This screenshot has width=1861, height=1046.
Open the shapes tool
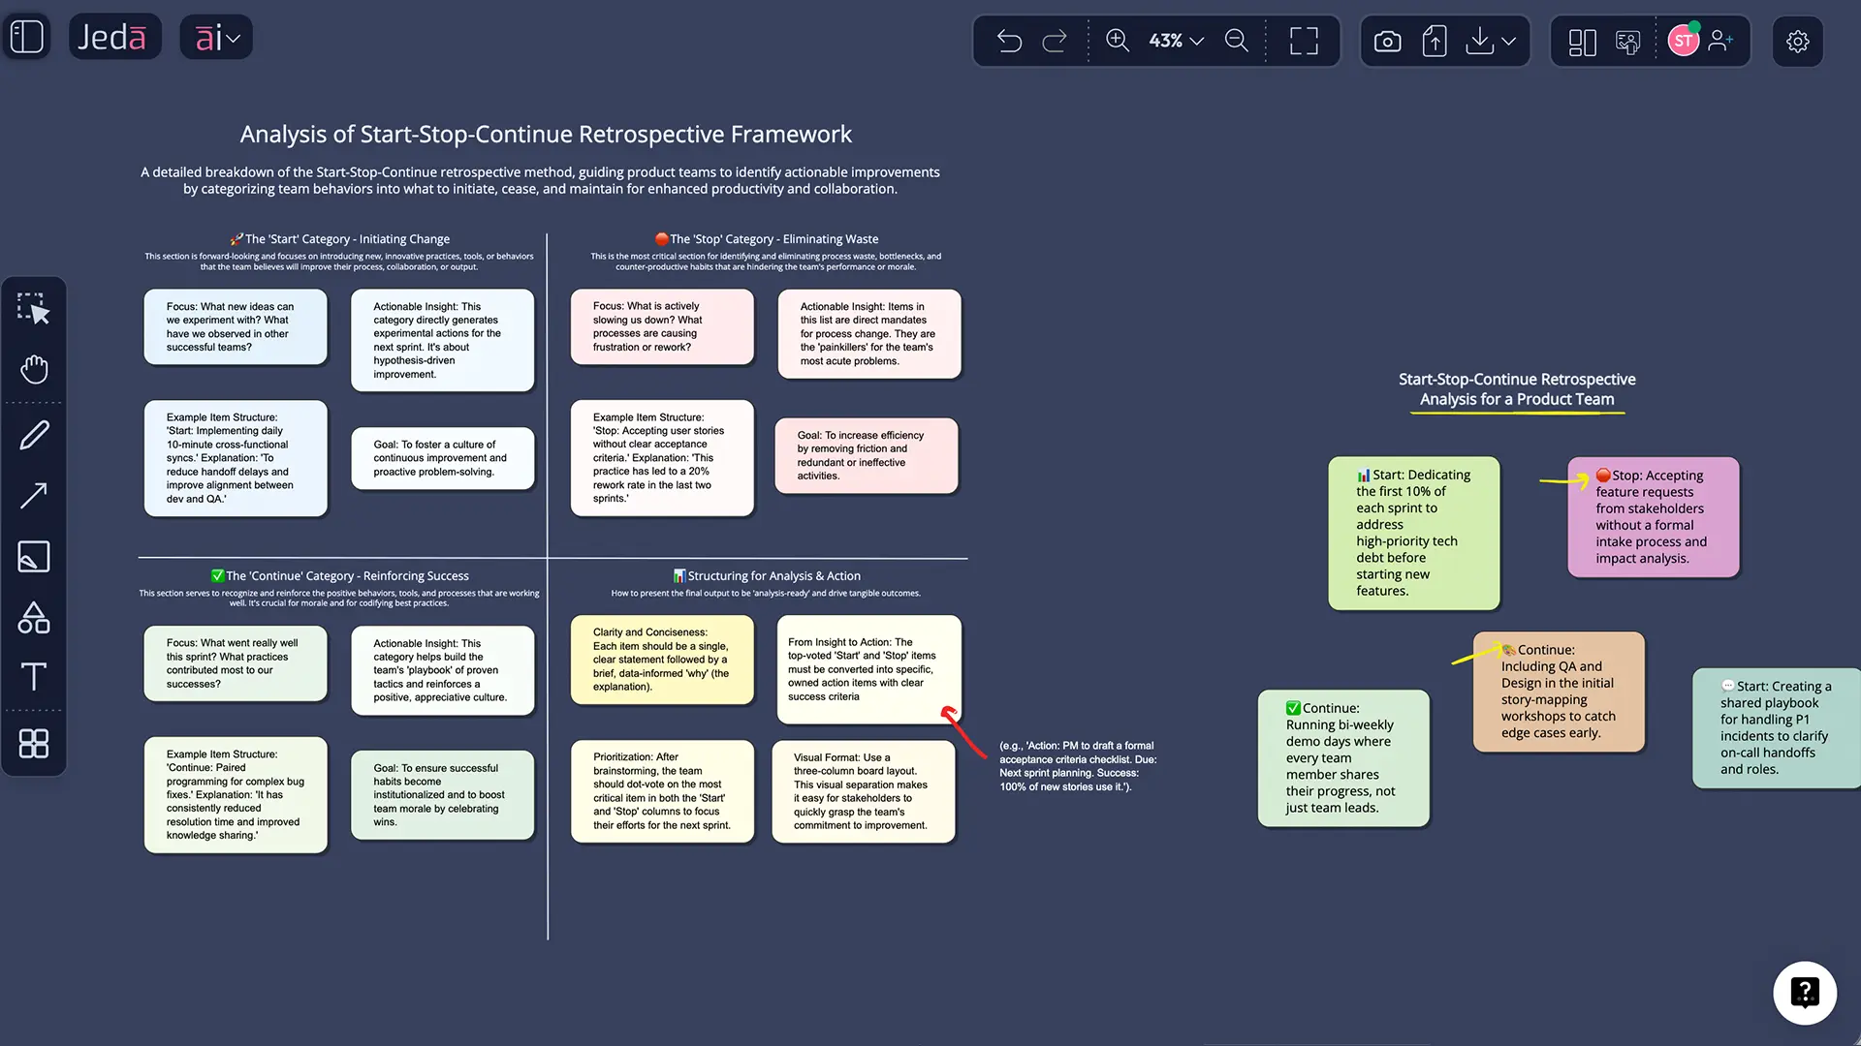coord(34,618)
